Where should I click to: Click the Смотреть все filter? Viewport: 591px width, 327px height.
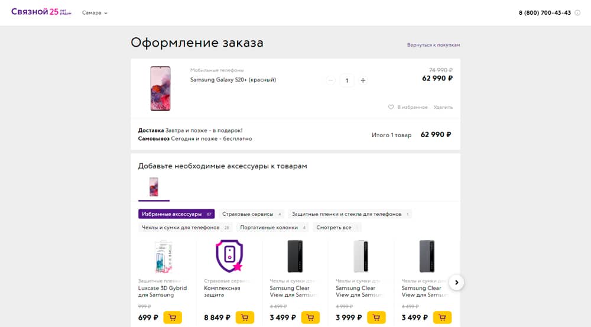pos(337,228)
